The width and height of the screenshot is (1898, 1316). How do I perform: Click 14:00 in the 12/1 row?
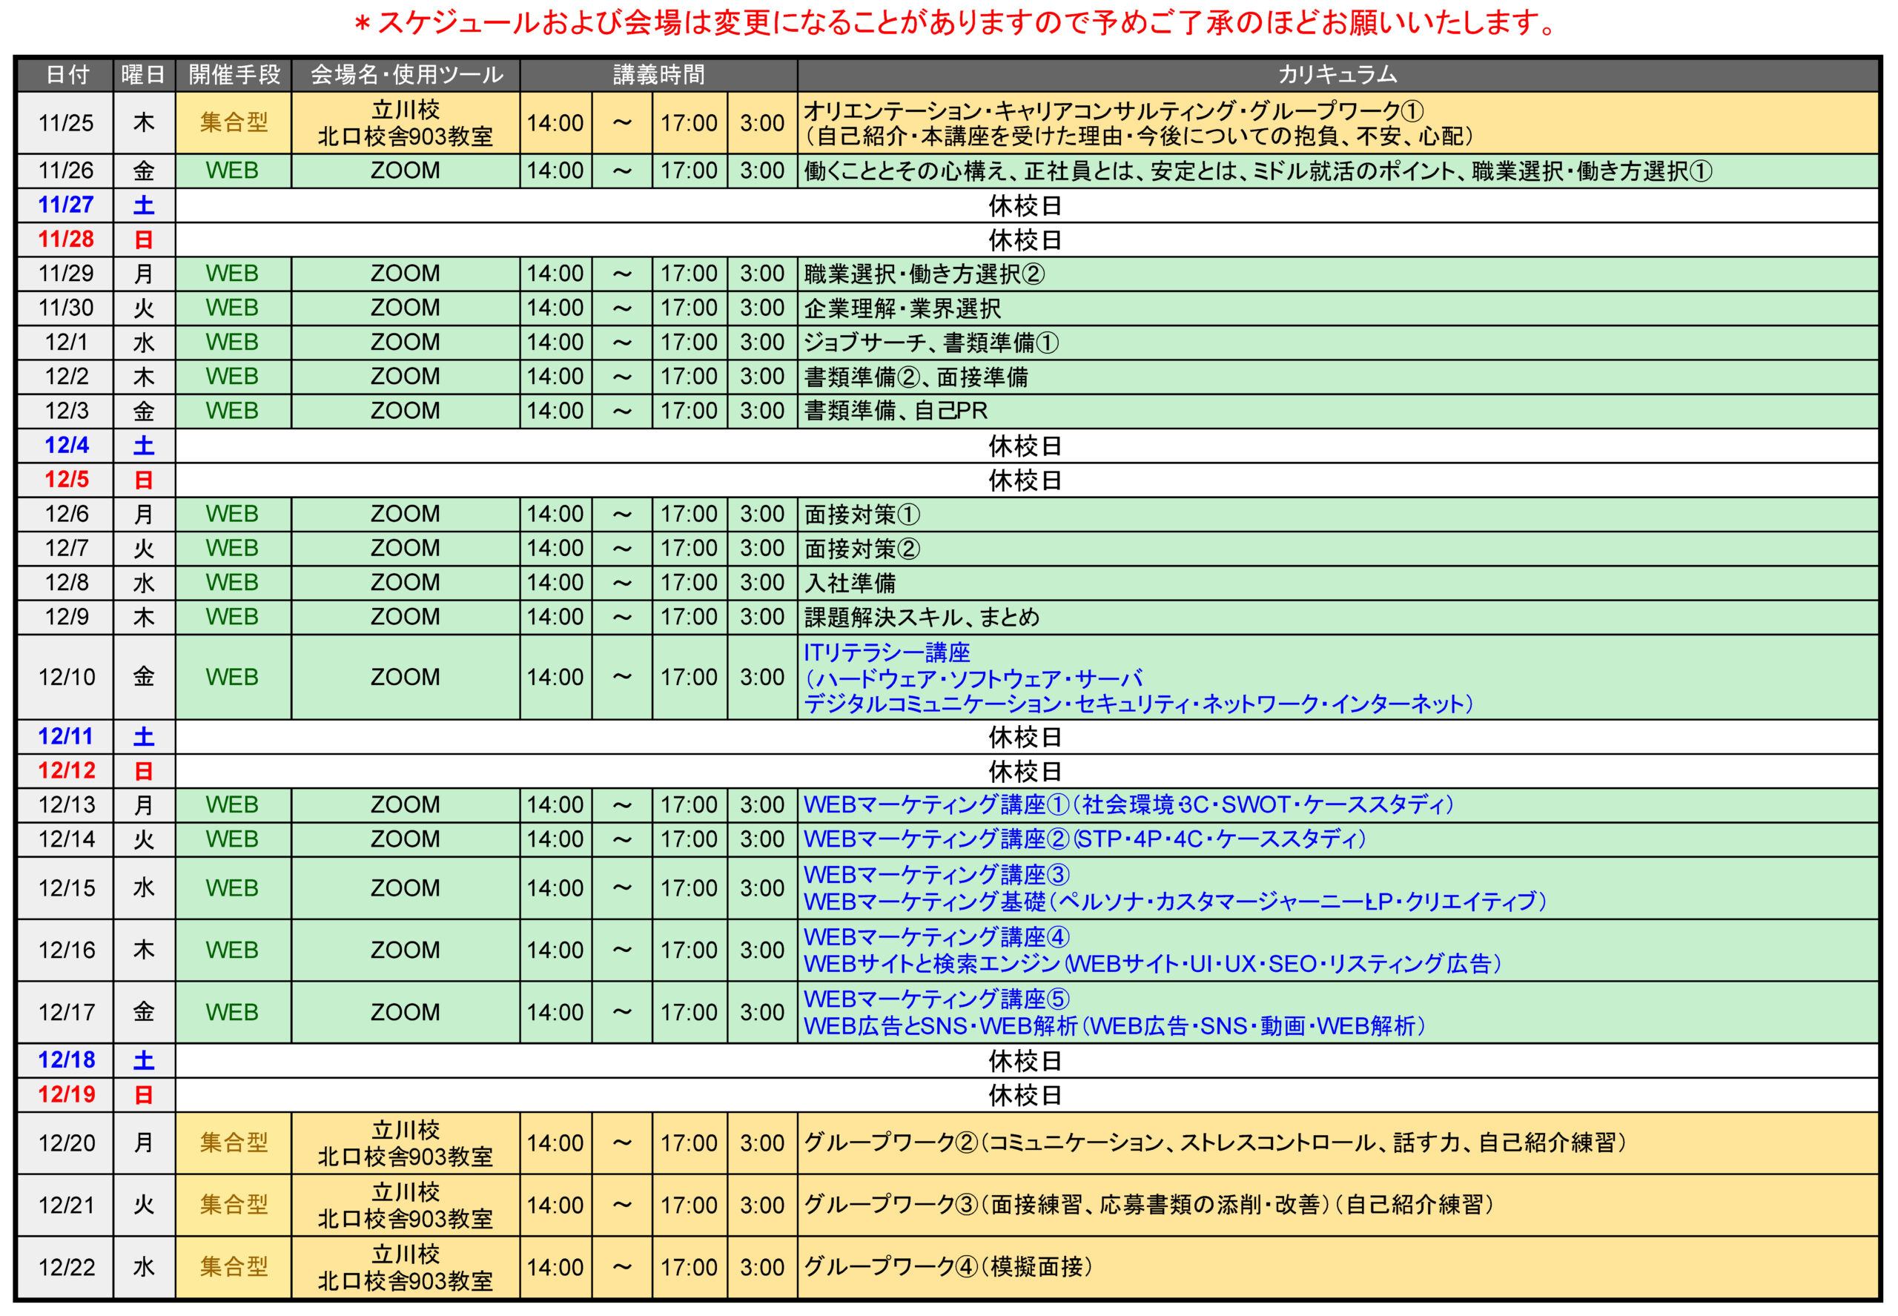click(x=556, y=343)
